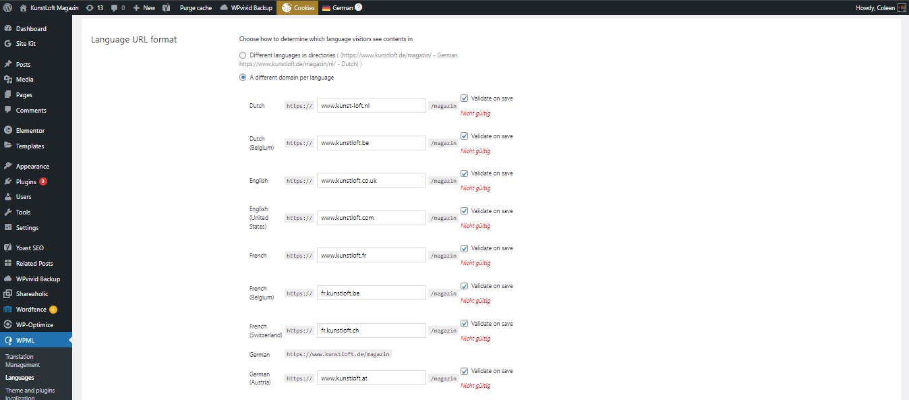Open the comments bubble in admin bar
Screen dimensions: 909x400
[x=118, y=7]
